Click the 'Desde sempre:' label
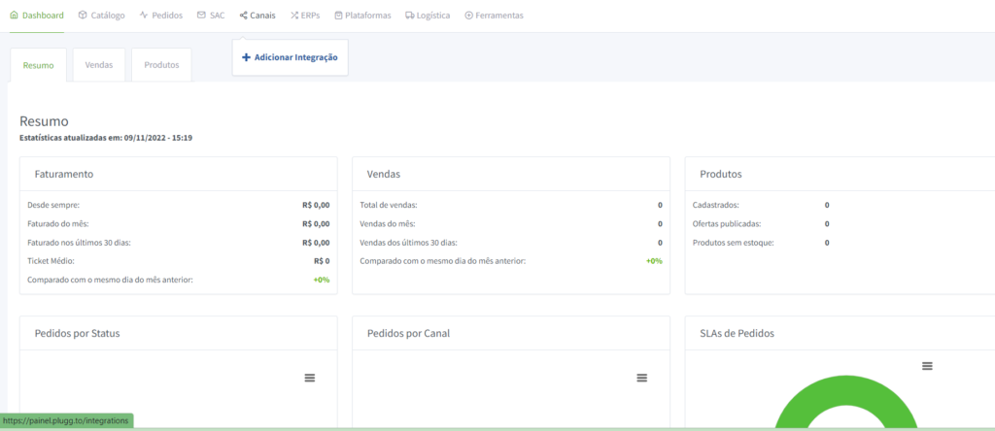 tap(53, 206)
